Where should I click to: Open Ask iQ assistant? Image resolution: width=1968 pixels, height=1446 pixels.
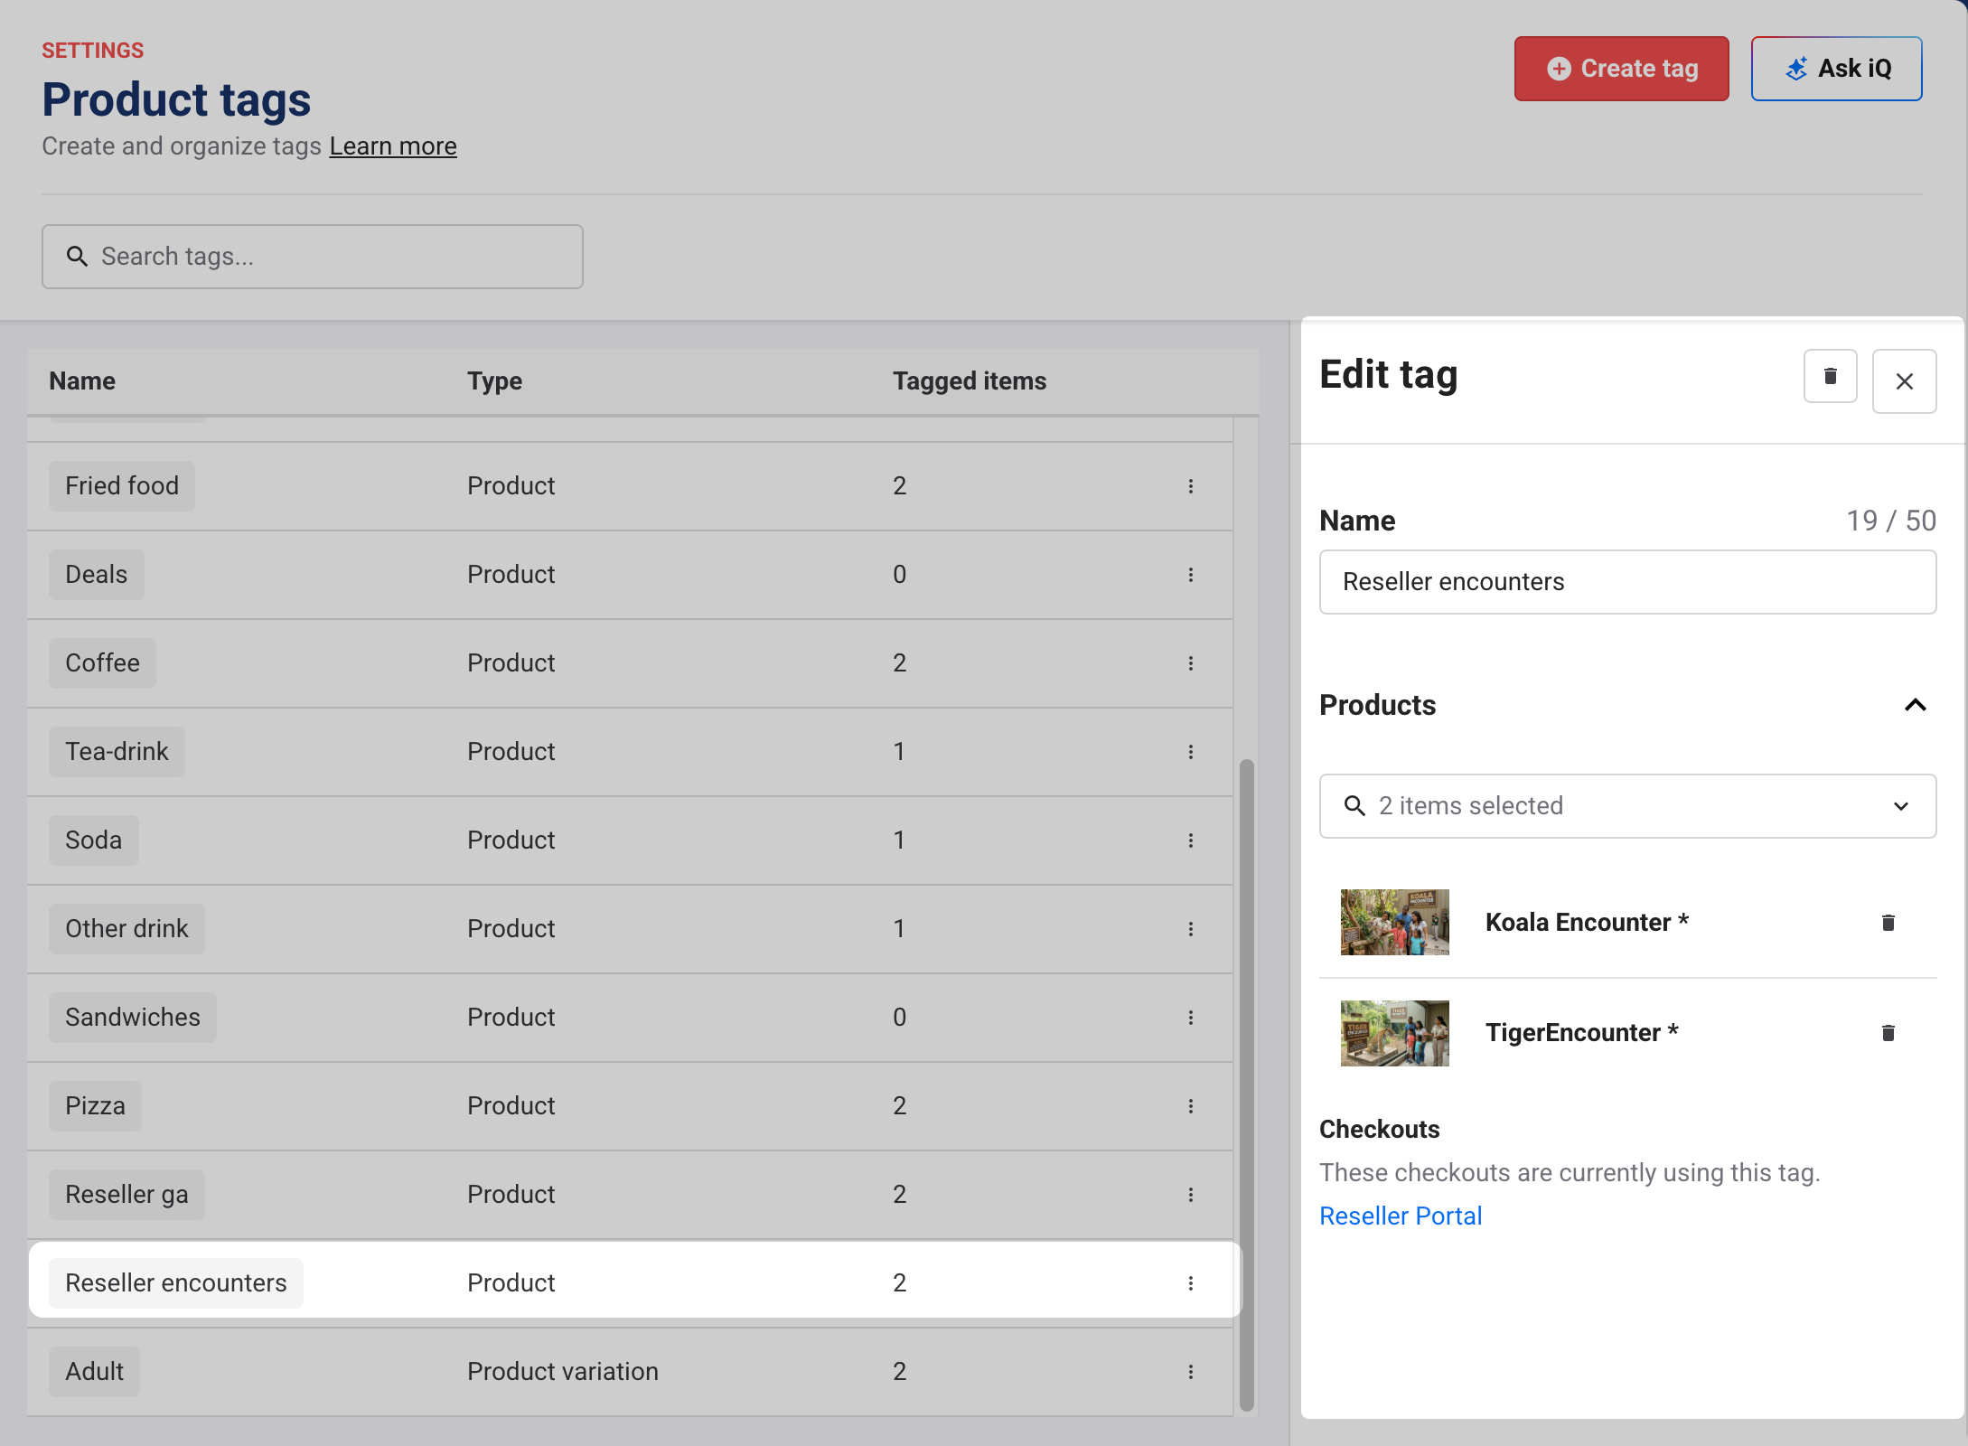pyautogui.click(x=1837, y=69)
